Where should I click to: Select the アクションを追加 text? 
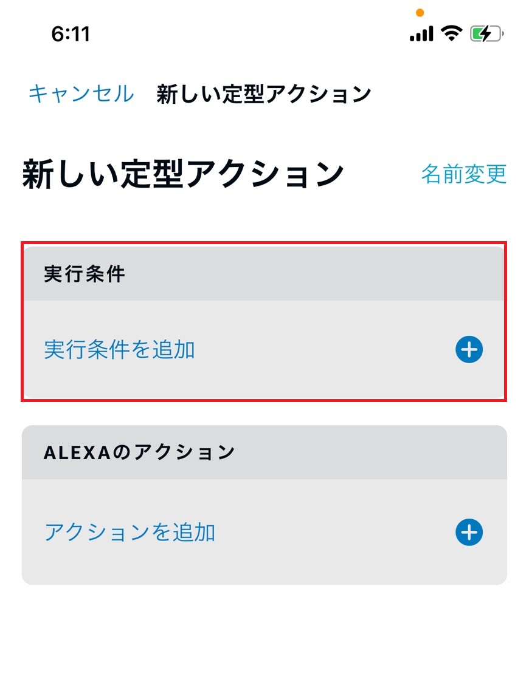(x=130, y=533)
